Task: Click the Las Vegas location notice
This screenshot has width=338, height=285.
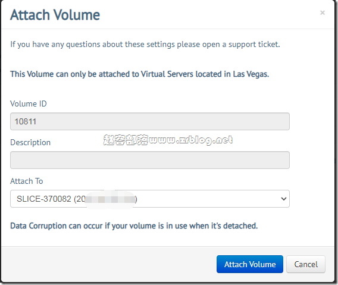Action: tap(140, 74)
